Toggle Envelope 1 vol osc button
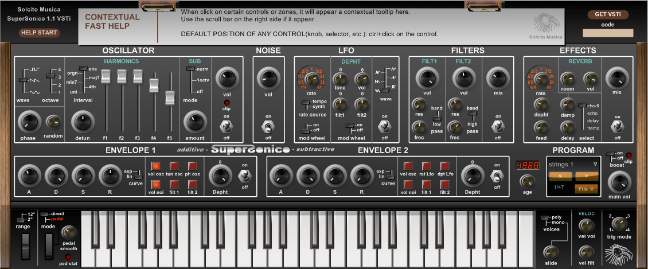 point(156,166)
